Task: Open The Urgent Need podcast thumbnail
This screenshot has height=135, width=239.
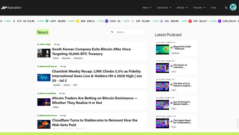Action: (x=162, y=123)
